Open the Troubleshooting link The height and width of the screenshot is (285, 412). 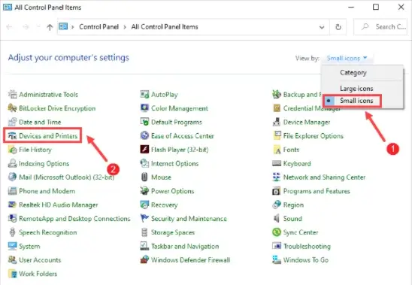pos(307,247)
